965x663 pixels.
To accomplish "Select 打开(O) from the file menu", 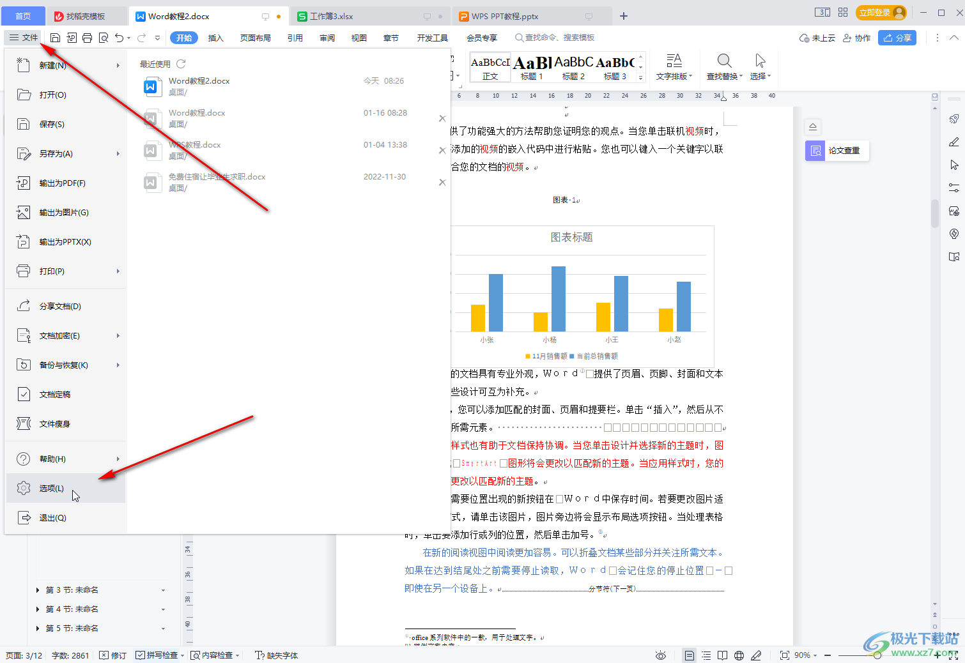I will tap(65, 95).
